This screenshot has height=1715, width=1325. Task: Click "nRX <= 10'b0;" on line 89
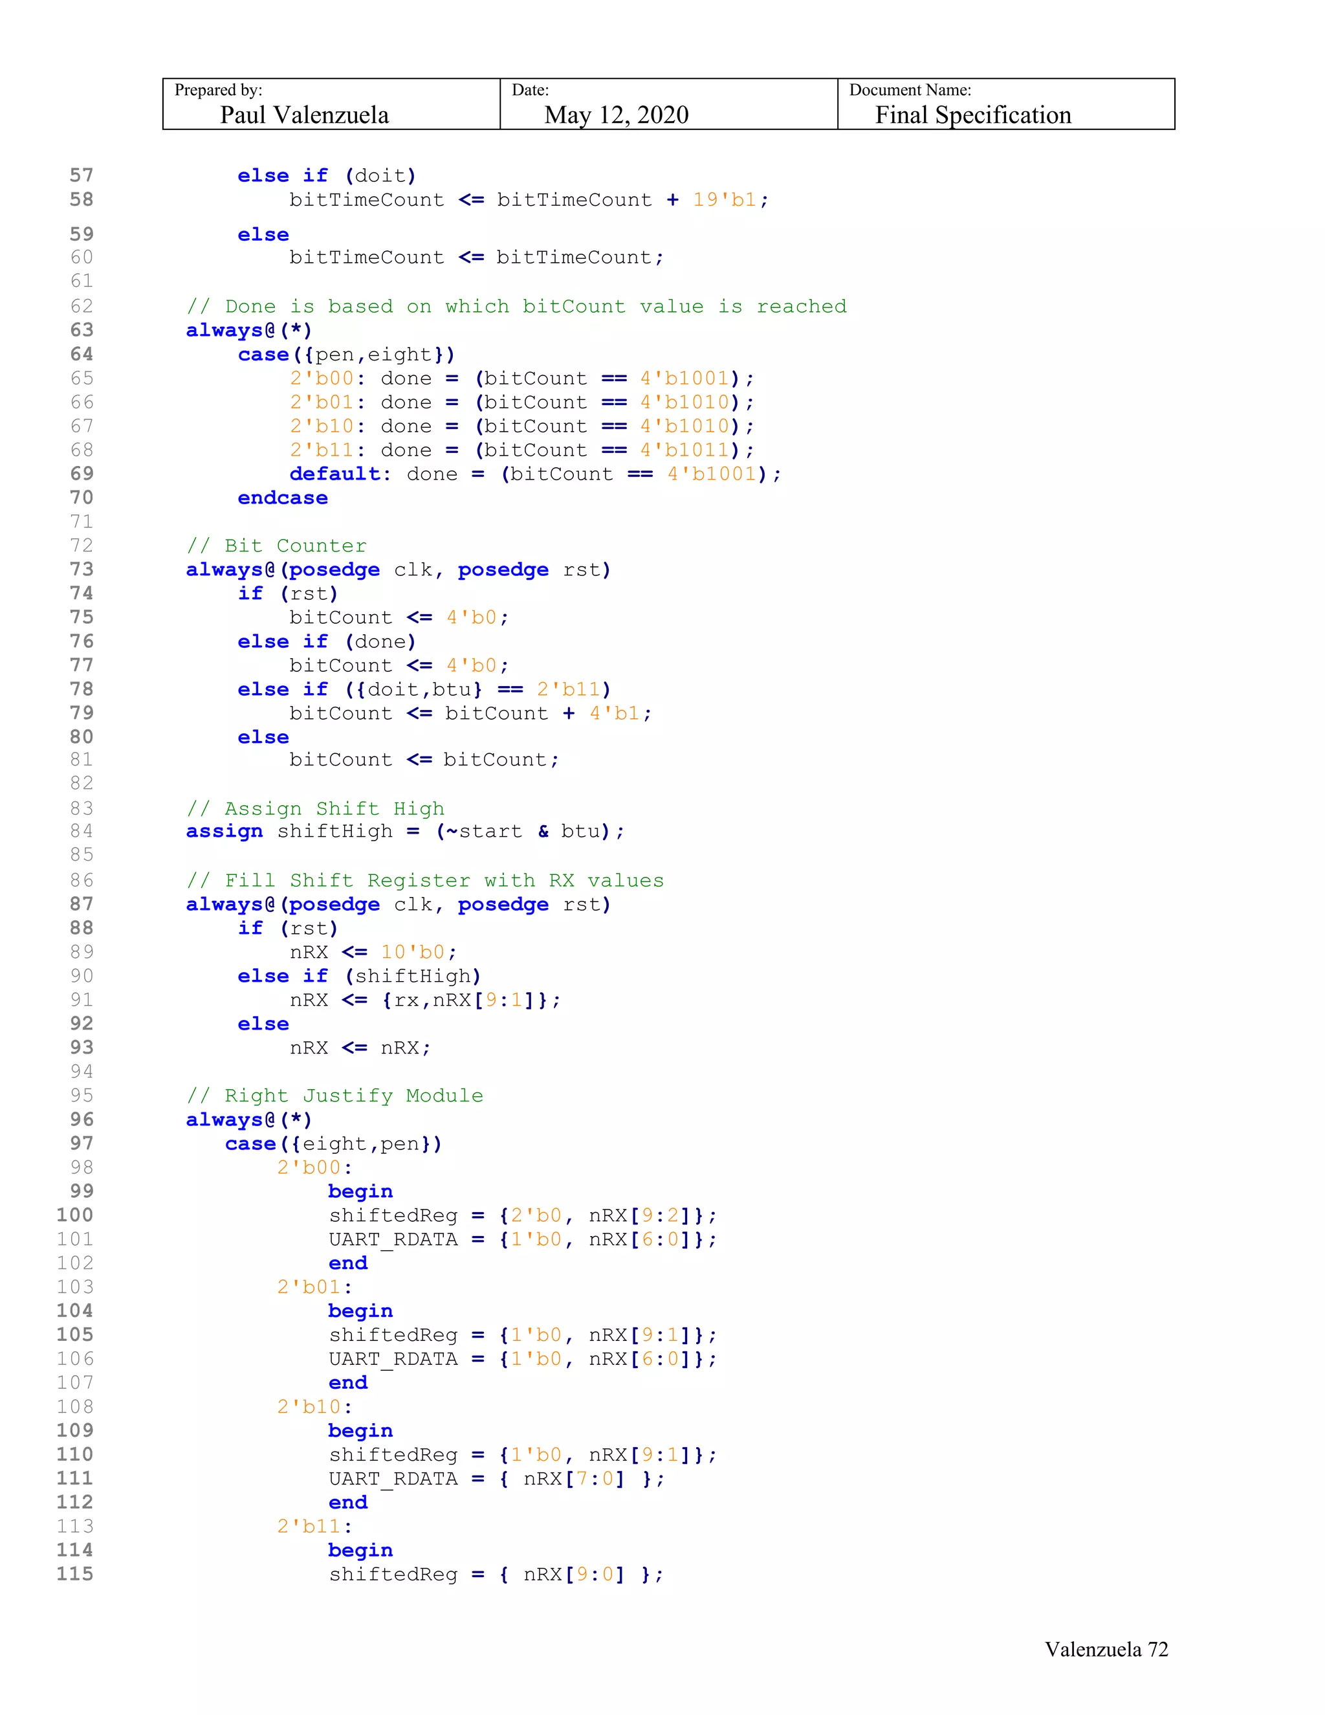point(374,953)
